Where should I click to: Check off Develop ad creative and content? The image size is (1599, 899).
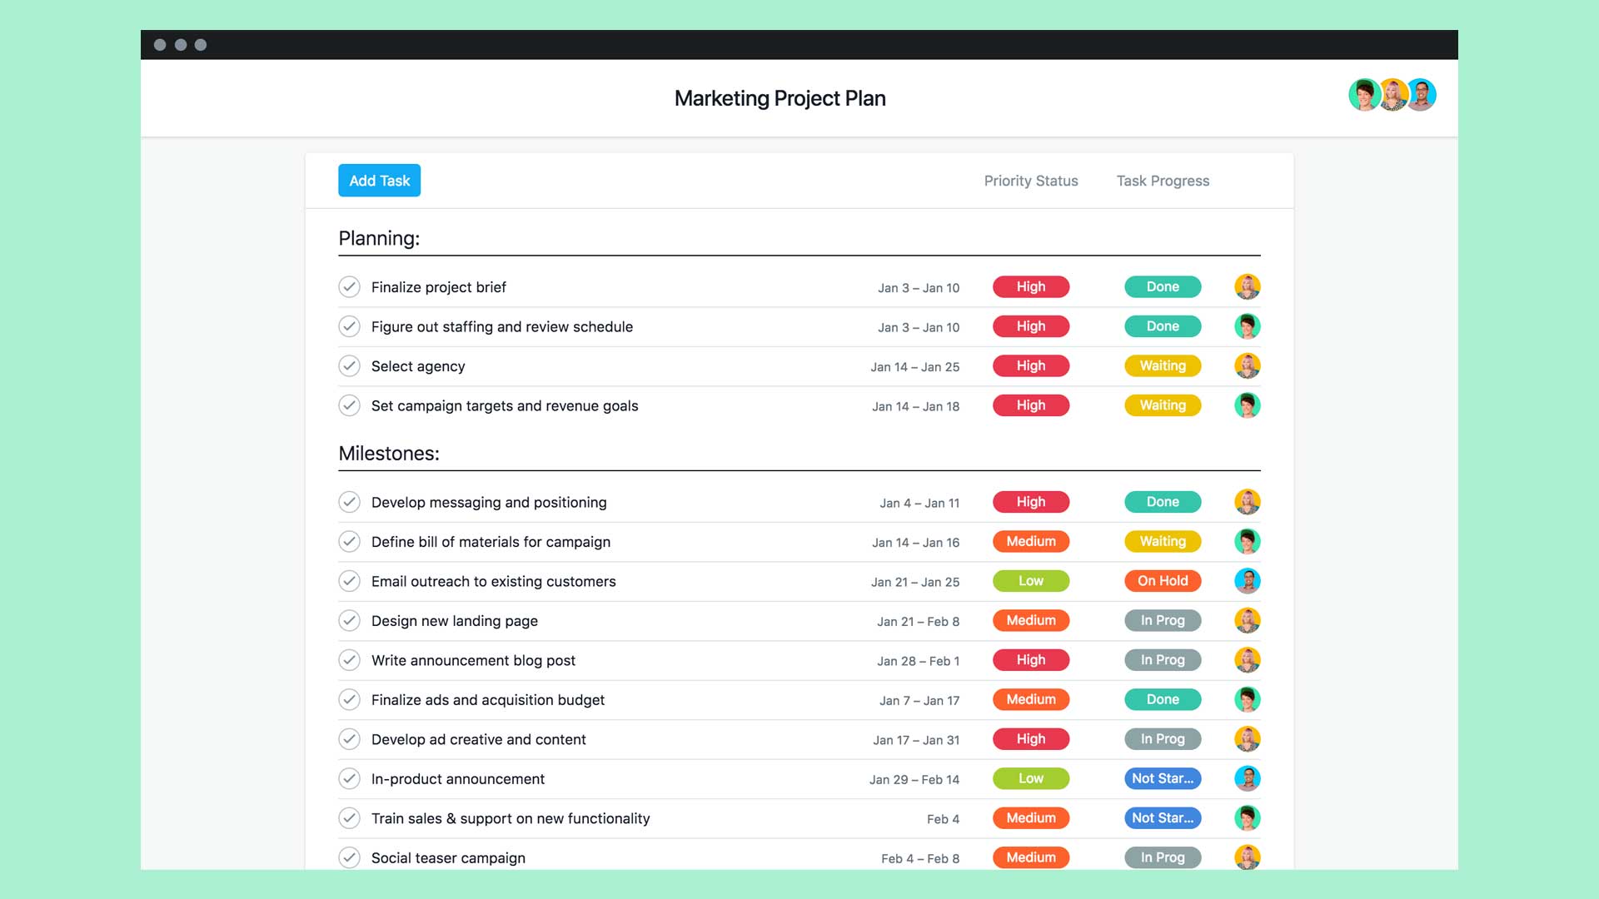coord(349,739)
